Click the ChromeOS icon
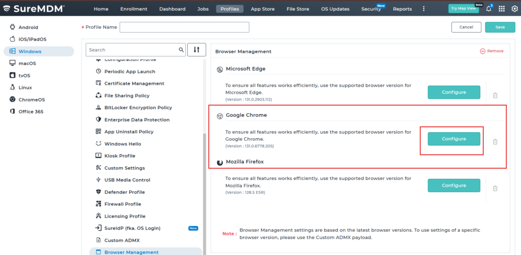The image size is (521, 255). tap(12, 100)
